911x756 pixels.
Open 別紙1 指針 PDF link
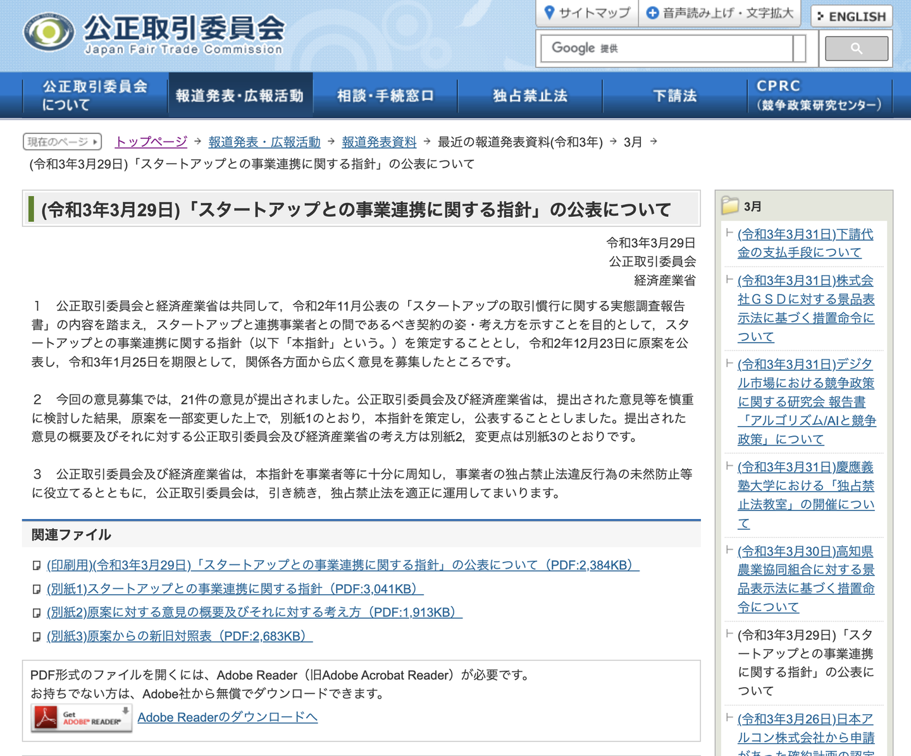click(x=235, y=589)
